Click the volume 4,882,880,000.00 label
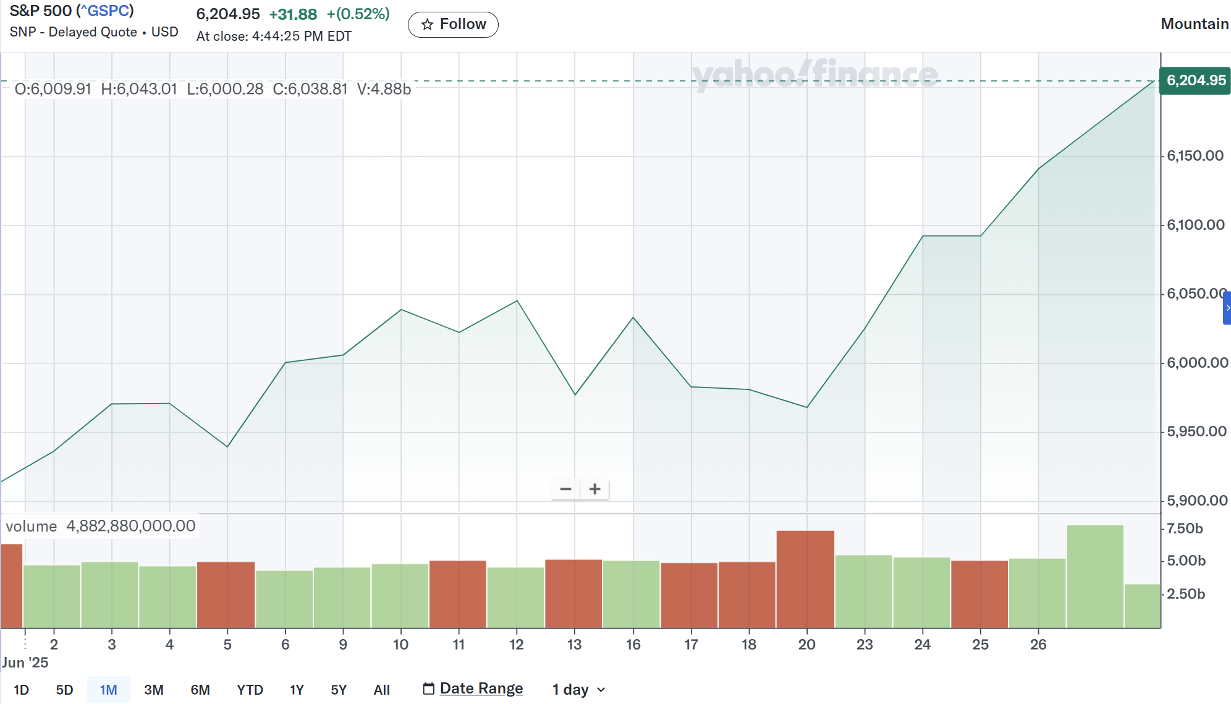Screen dimensions: 1231x704 point(101,526)
